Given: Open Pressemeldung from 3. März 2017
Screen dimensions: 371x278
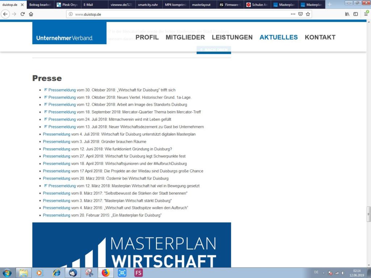Looking at the screenshot, I should 57,201.
